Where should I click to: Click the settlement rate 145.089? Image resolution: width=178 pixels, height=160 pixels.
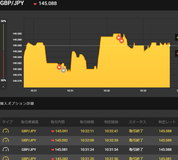coord(165,140)
